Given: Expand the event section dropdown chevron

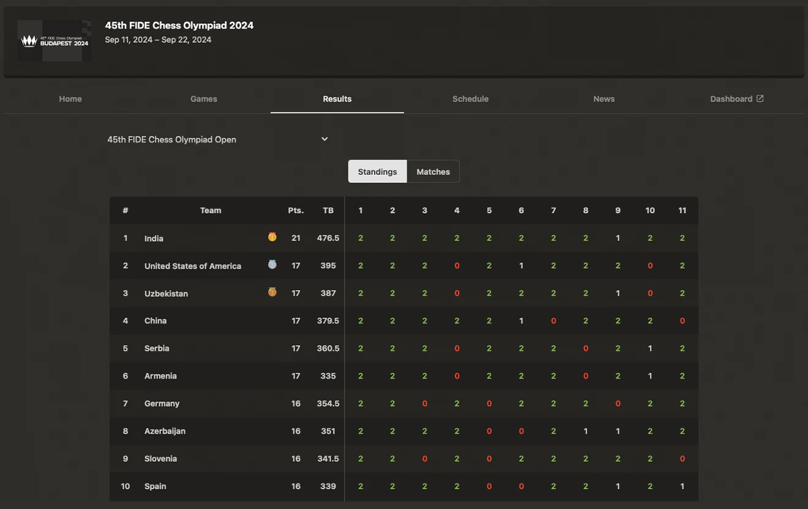Looking at the screenshot, I should pos(324,139).
